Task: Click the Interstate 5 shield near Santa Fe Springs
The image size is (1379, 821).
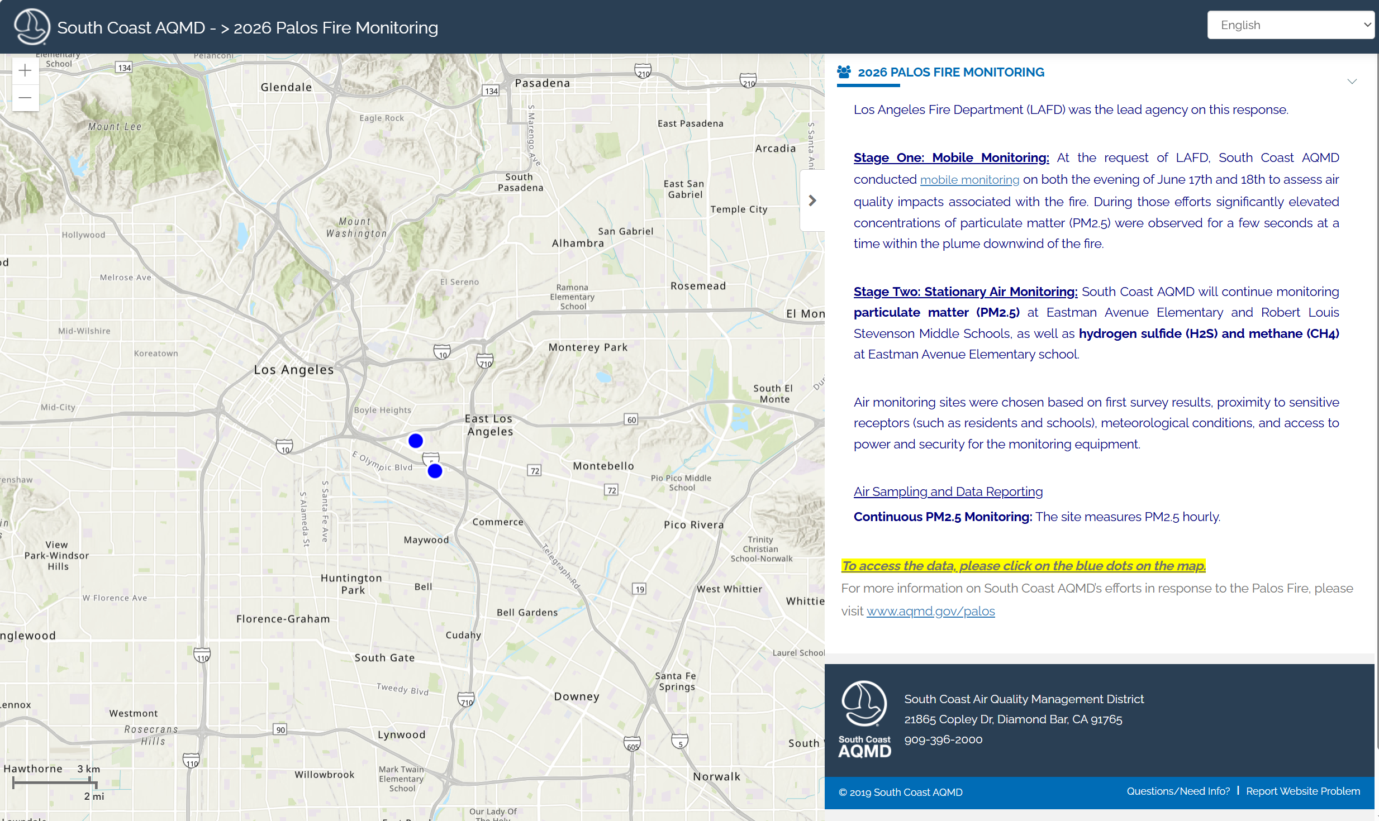Action: tap(679, 742)
